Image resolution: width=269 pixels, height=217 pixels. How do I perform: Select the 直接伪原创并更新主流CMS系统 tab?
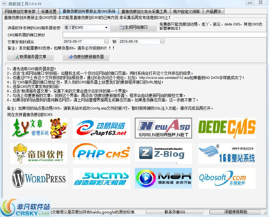(89, 11)
